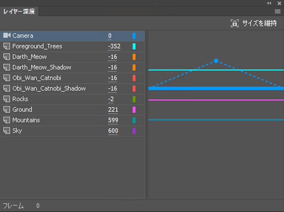Select the Obi_Wan_Catnobi_Shadow layer row
Viewport: 284px width, 212px height.
pos(49,88)
